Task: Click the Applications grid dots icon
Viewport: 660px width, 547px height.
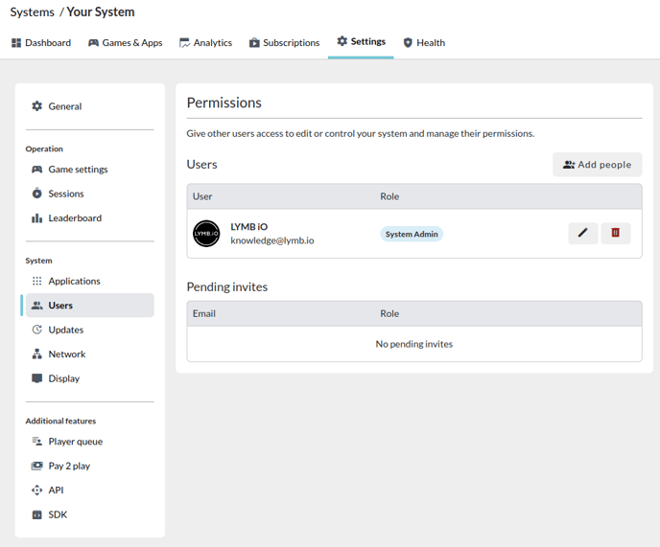Action: coord(37,282)
